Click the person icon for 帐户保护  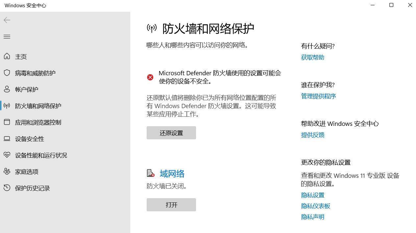(7, 89)
